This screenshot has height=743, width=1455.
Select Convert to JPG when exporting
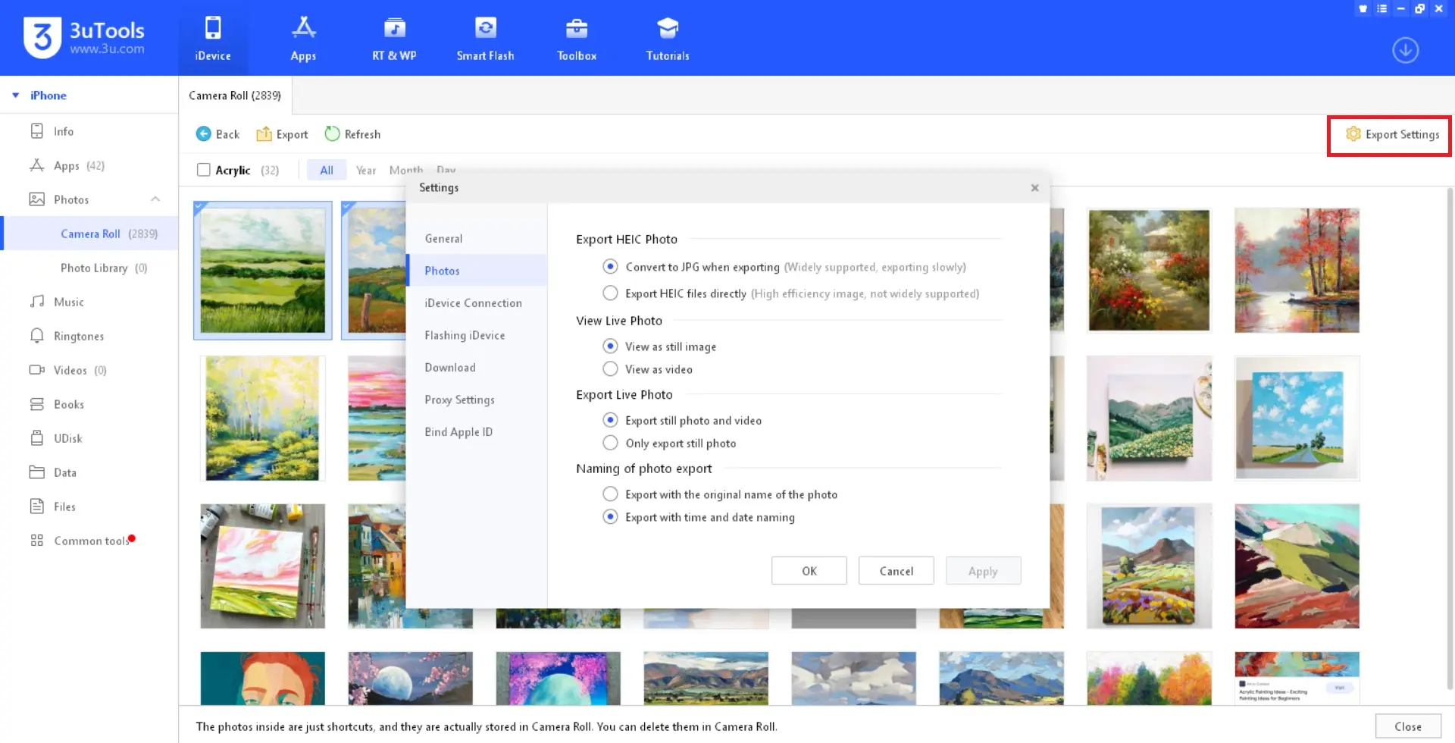610,267
